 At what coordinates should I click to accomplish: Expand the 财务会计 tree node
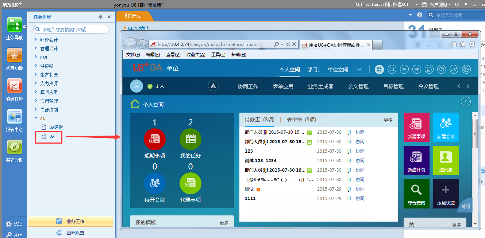[36, 40]
